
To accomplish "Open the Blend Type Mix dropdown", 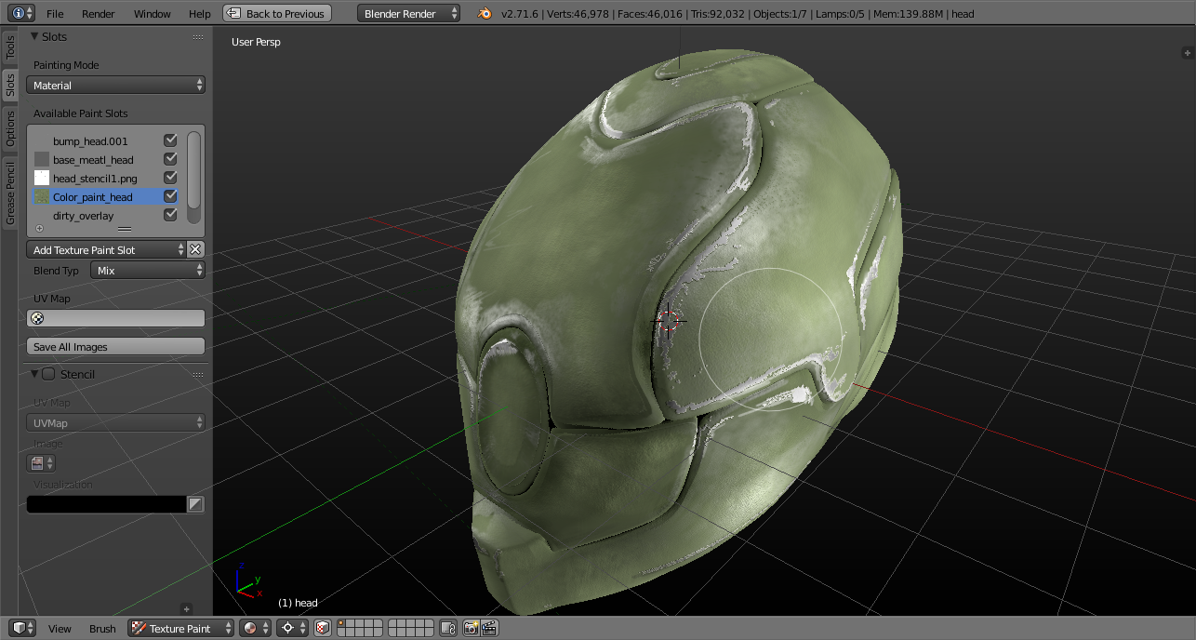I will tap(147, 271).
